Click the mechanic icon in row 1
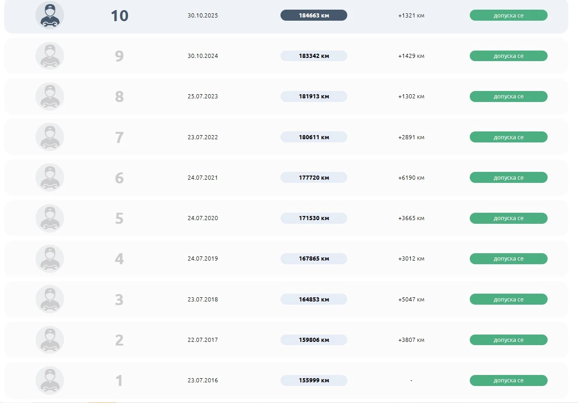The width and height of the screenshot is (578, 403). (x=50, y=380)
